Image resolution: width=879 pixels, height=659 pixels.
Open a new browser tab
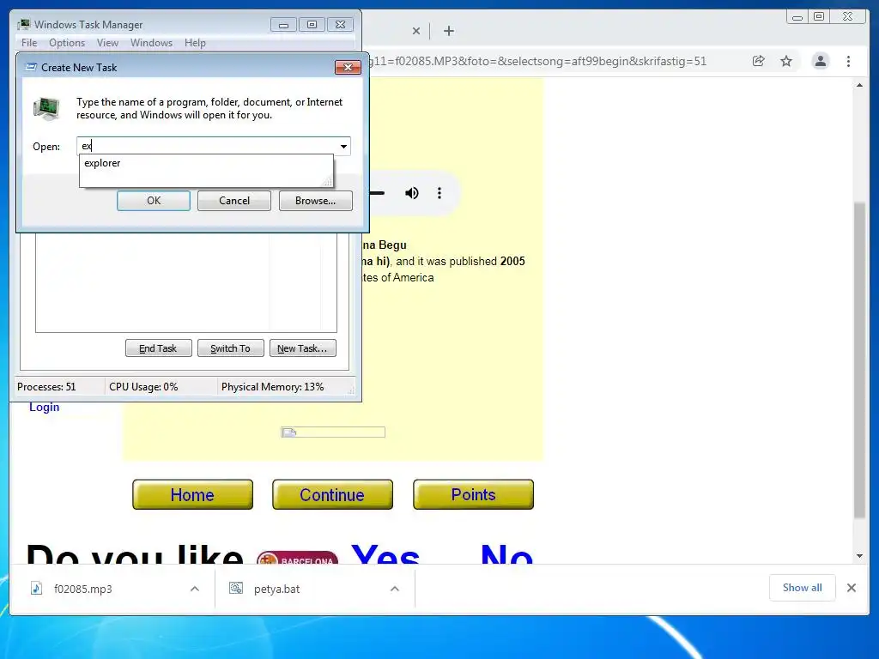448,31
